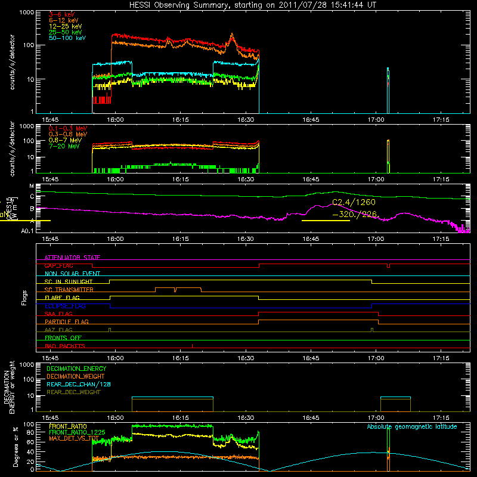Select the 3-6 keV legend label
477x477 pixels.
[x=62, y=14]
